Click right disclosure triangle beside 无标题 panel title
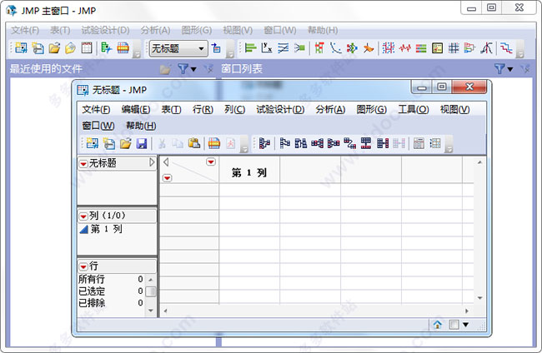The height and width of the screenshot is (353, 542). point(152,162)
